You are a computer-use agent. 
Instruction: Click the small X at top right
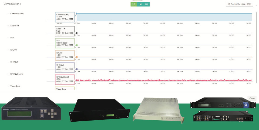pos(256,5)
